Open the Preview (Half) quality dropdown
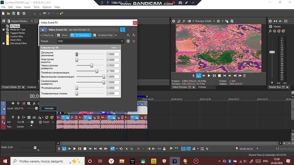 tap(214, 21)
